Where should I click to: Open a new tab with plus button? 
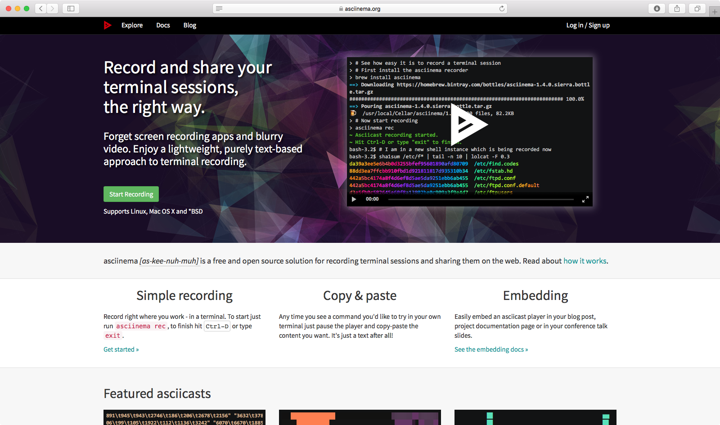715,12
